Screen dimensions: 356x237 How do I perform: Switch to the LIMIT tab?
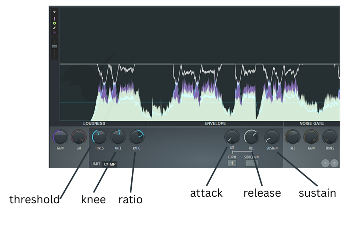95,164
